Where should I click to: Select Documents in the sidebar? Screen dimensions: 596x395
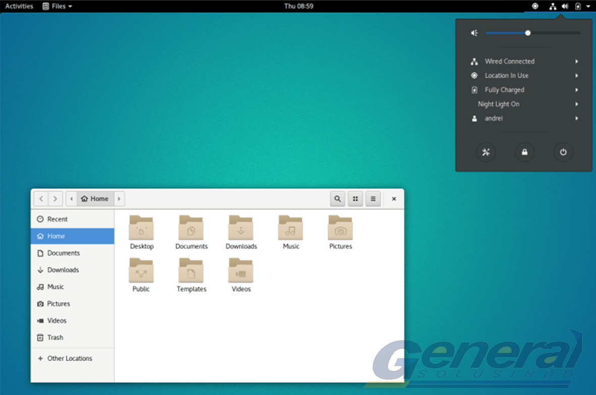72,253
